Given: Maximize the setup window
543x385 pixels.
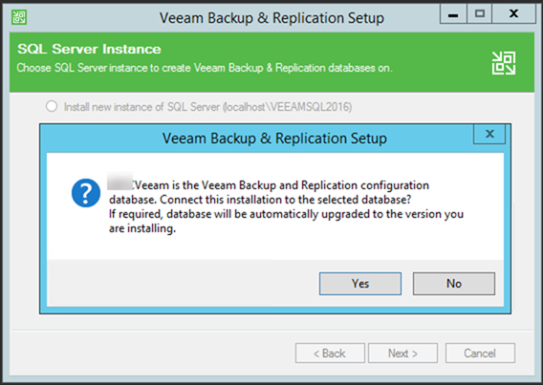Looking at the screenshot, I should pos(479,14).
